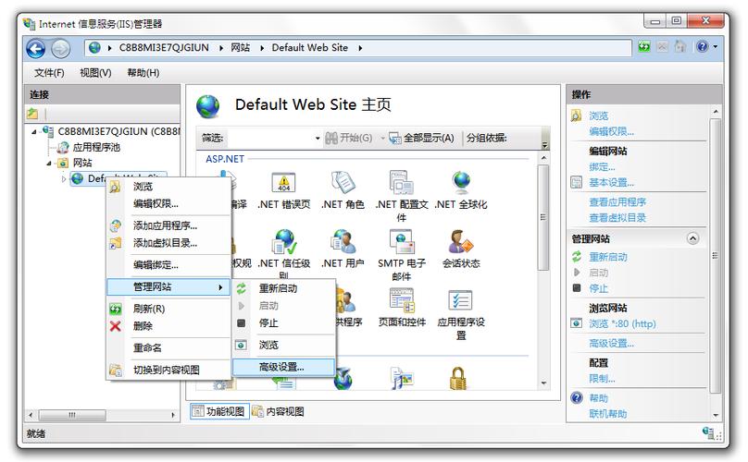Click the 查看应用程序 link
This screenshot has height=462, width=748.
tap(617, 202)
